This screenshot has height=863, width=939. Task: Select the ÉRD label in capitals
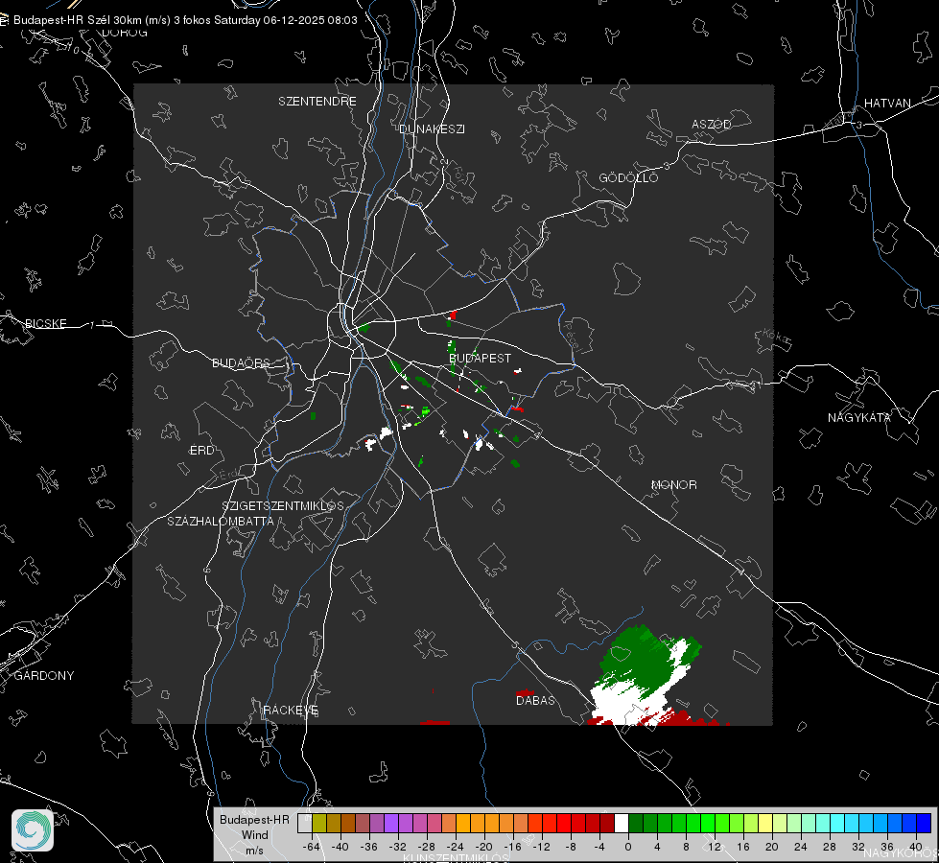pyautogui.click(x=201, y=450)
